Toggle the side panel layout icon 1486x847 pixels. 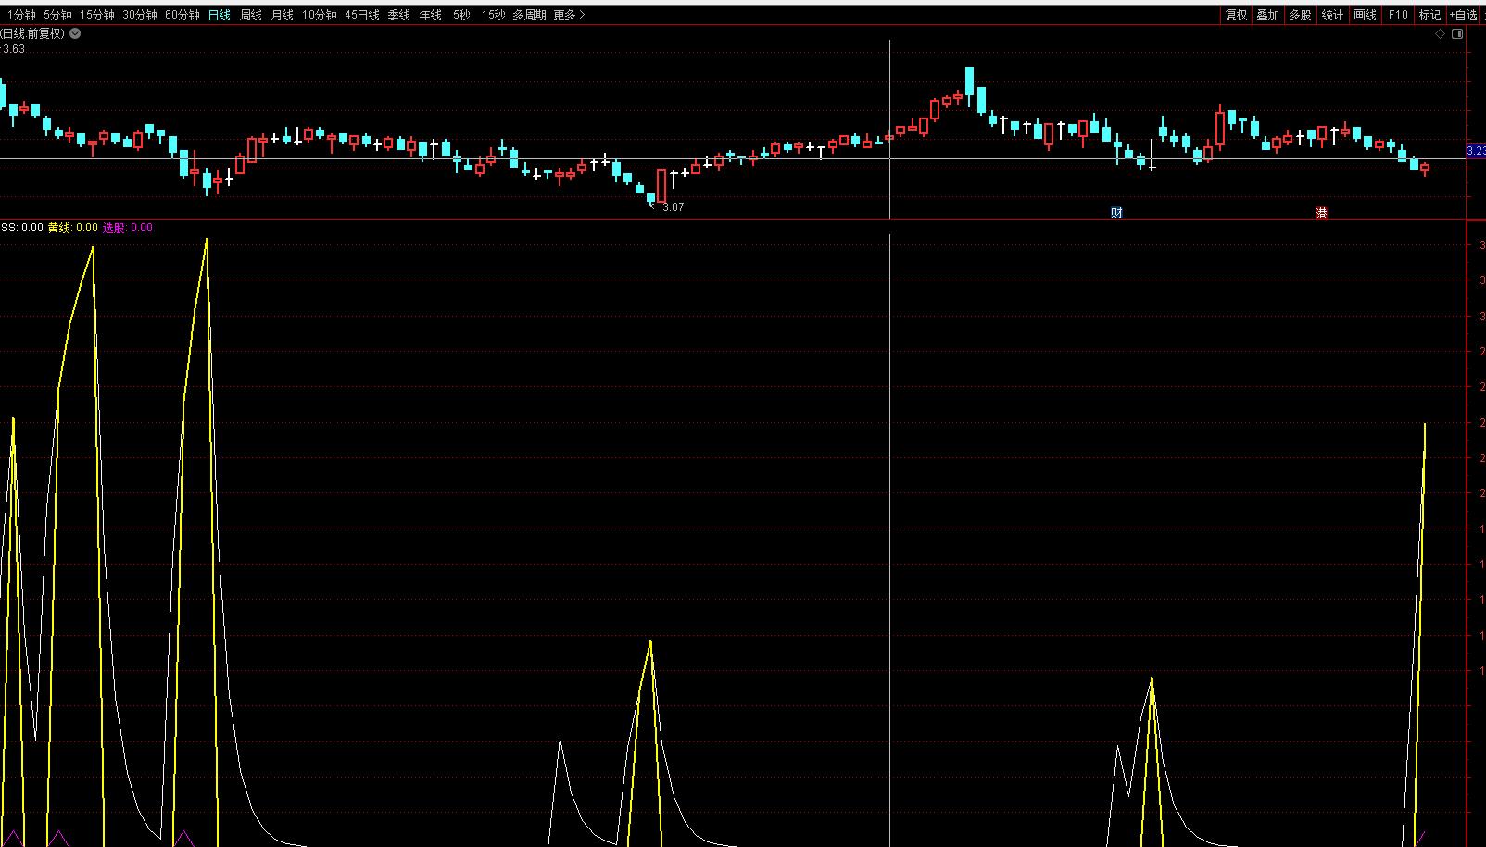[x=1457, y=34]
